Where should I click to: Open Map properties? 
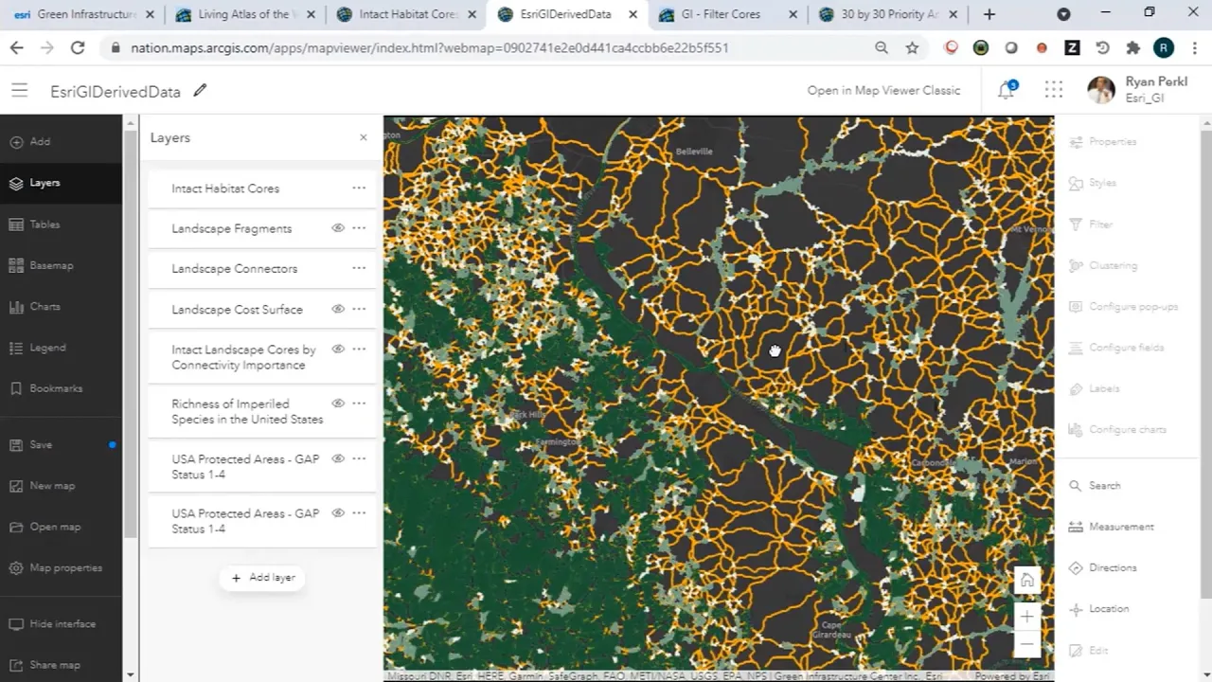55,568
